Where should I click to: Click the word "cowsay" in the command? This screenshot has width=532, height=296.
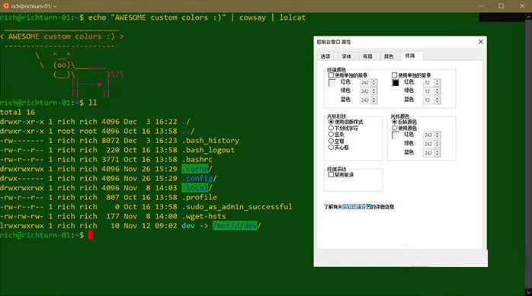click(x=252, y=18)
